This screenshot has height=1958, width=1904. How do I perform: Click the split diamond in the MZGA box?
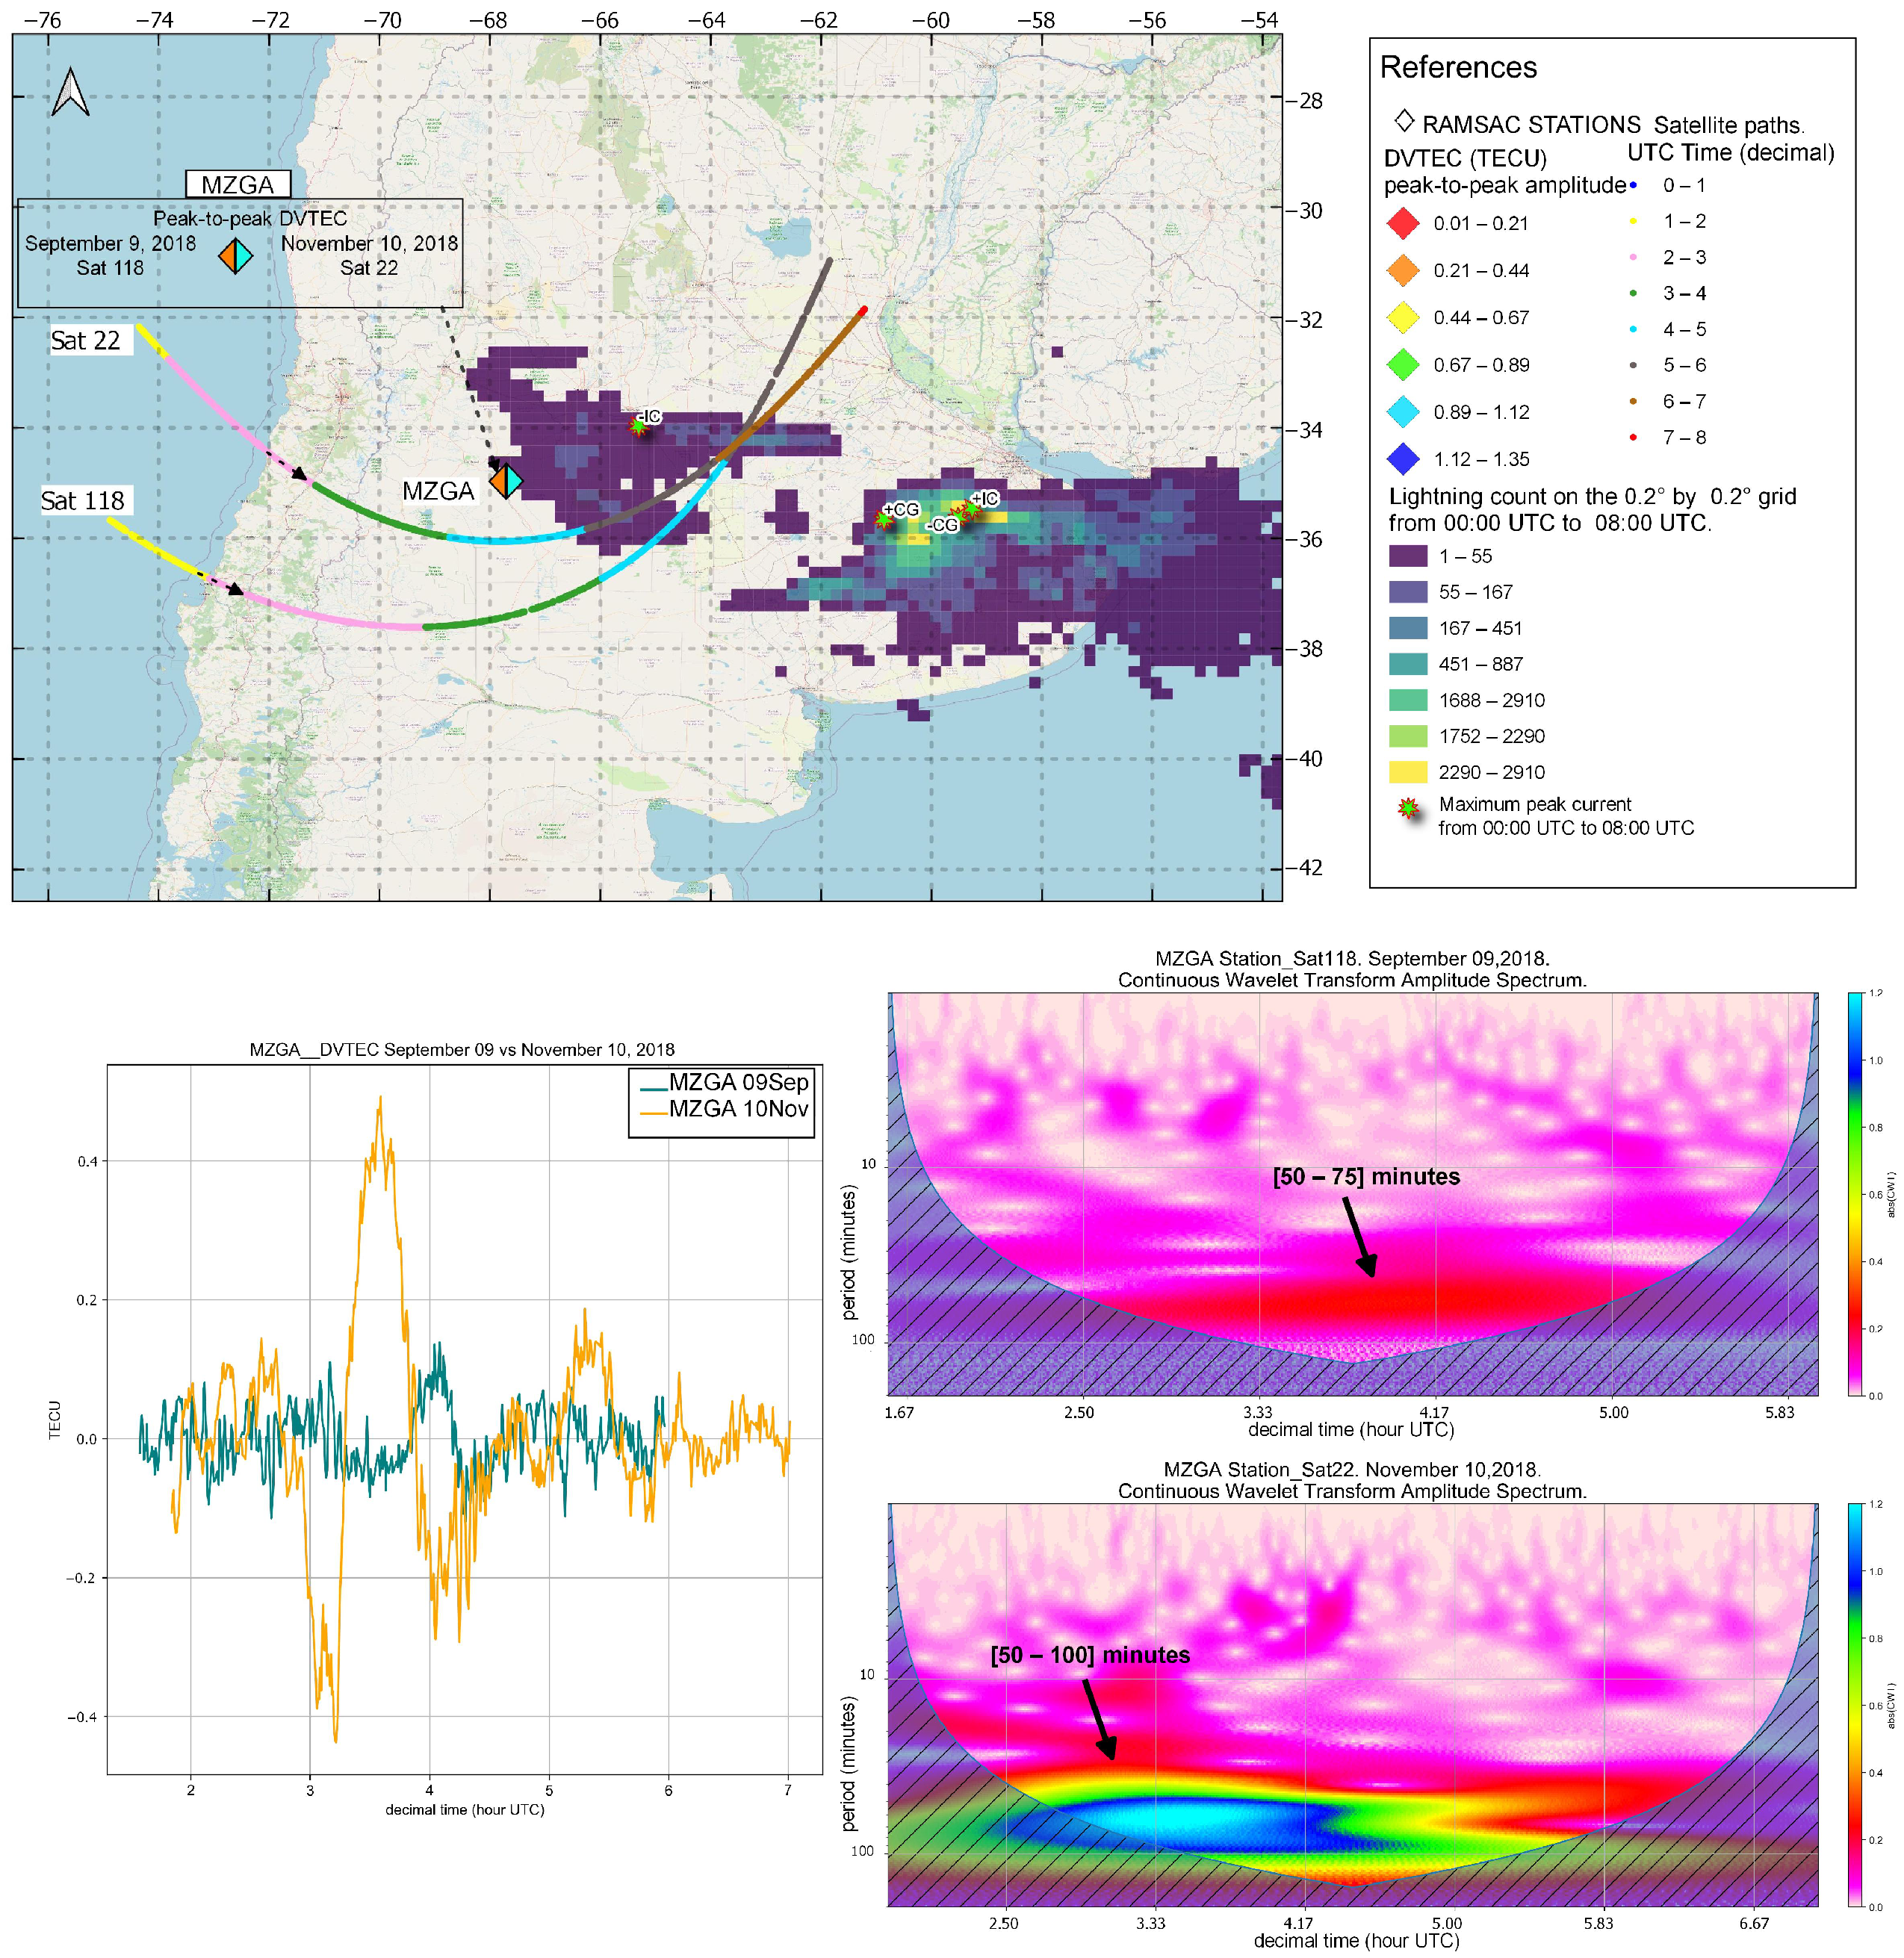coord(236,256)
